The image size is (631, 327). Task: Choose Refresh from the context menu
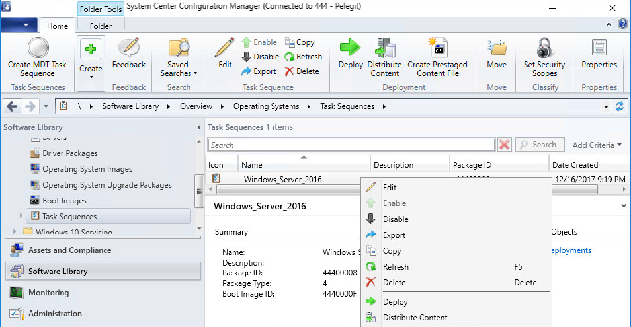click(456, 267)
